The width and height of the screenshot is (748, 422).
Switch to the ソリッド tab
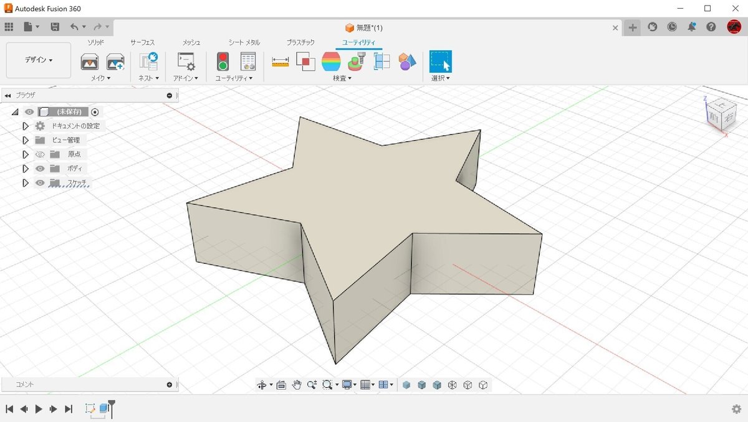tap(95, 42)
